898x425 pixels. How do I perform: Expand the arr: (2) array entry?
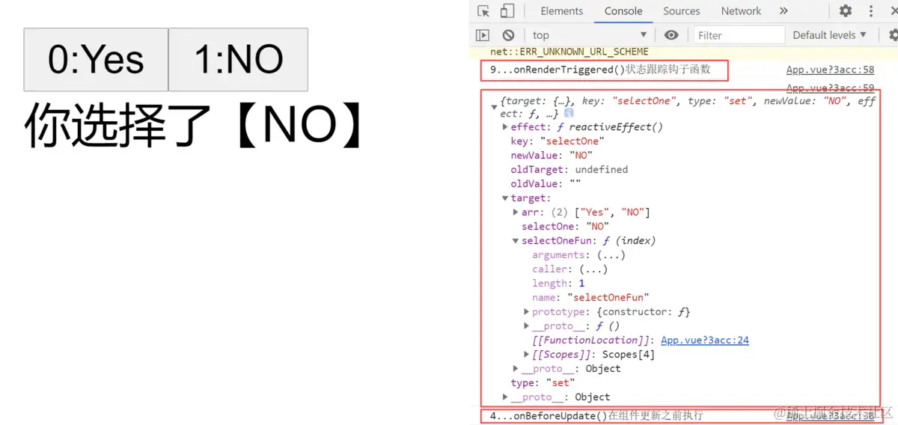[516, 212]
